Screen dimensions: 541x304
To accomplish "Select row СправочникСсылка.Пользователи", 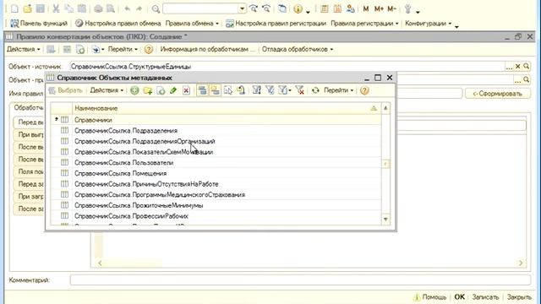I will 216,163.
